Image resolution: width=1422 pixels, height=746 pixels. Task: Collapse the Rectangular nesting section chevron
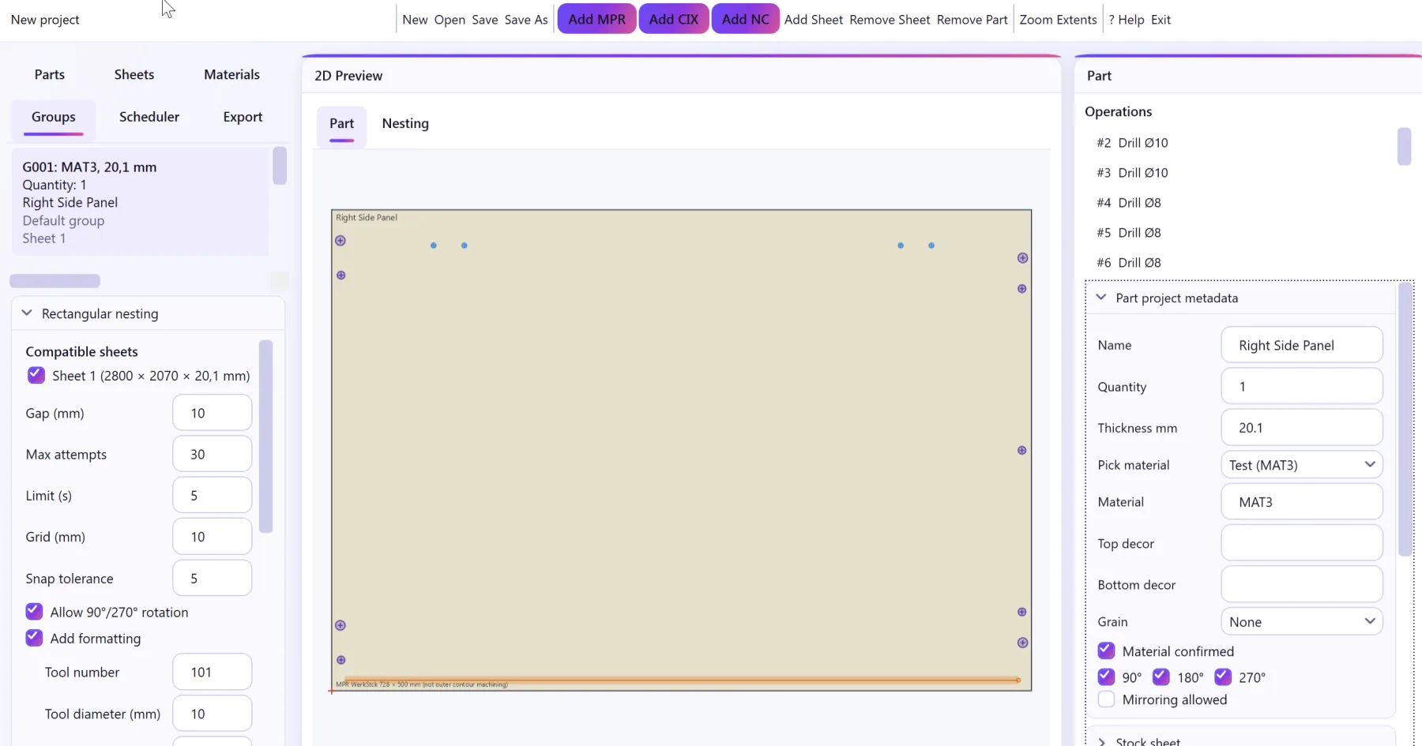(27, 313)
